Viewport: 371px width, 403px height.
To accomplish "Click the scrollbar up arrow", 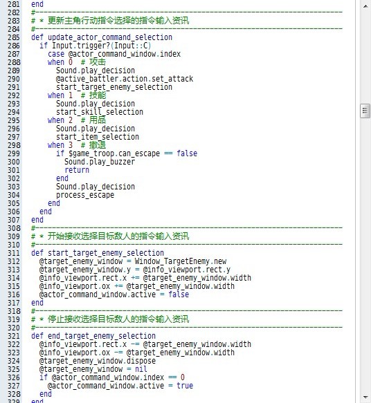I will tap(365, 6).
